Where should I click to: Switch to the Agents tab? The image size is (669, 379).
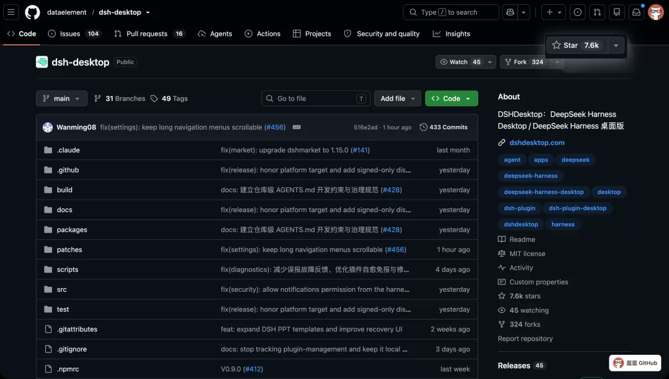(x=215, y=33)
